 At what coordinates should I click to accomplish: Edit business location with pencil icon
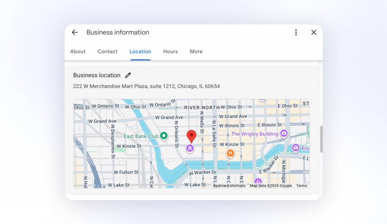(x=128, y=75)
